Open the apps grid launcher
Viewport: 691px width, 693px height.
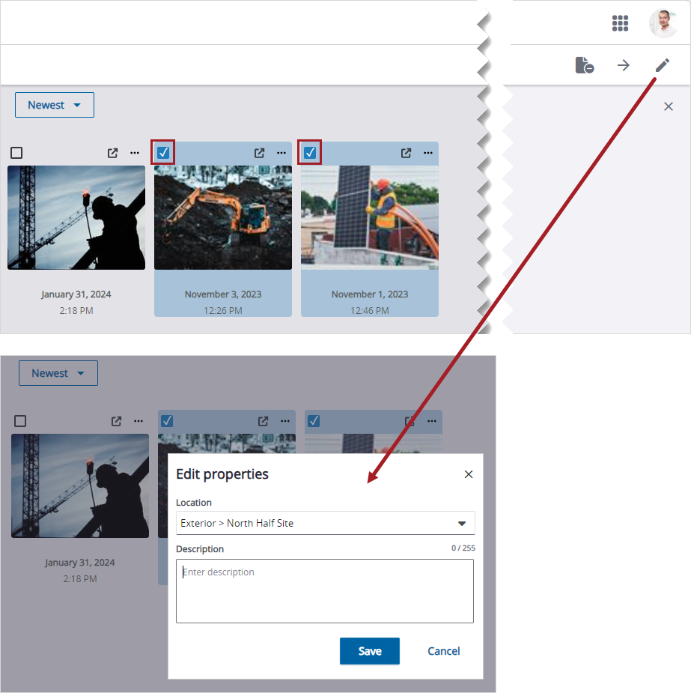620,23
